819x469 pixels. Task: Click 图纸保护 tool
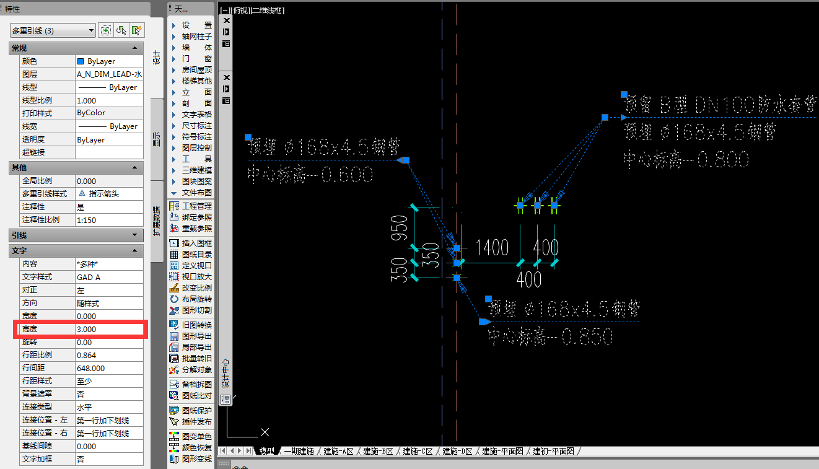[x=191, y=410]
